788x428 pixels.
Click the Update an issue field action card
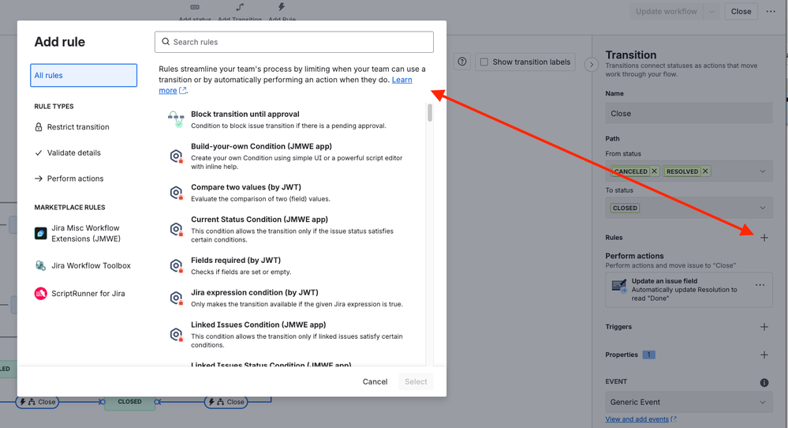689,290
